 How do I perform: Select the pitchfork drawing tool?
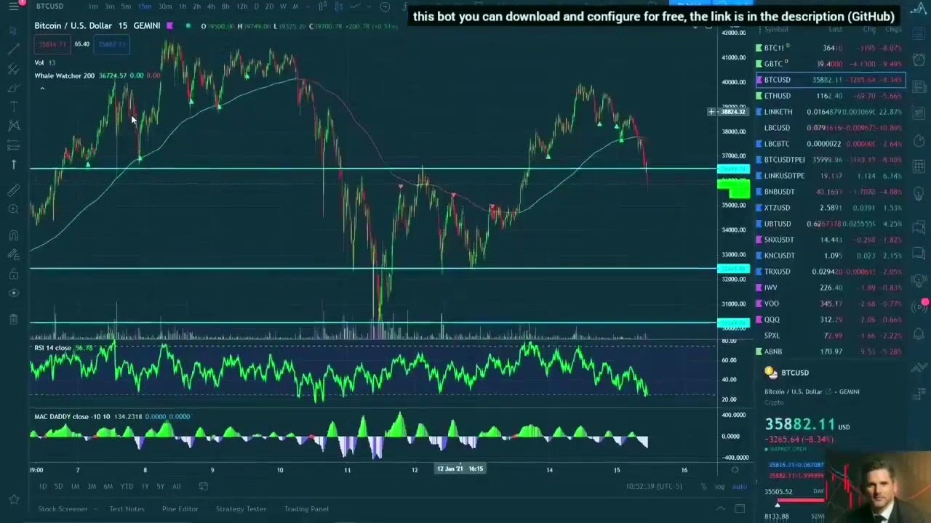[13, 69]
